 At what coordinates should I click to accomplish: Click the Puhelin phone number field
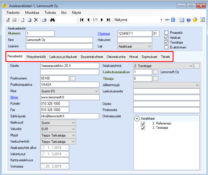(x=55, y=104)
